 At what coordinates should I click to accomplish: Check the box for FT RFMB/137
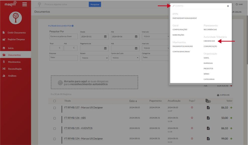point(55,108)
